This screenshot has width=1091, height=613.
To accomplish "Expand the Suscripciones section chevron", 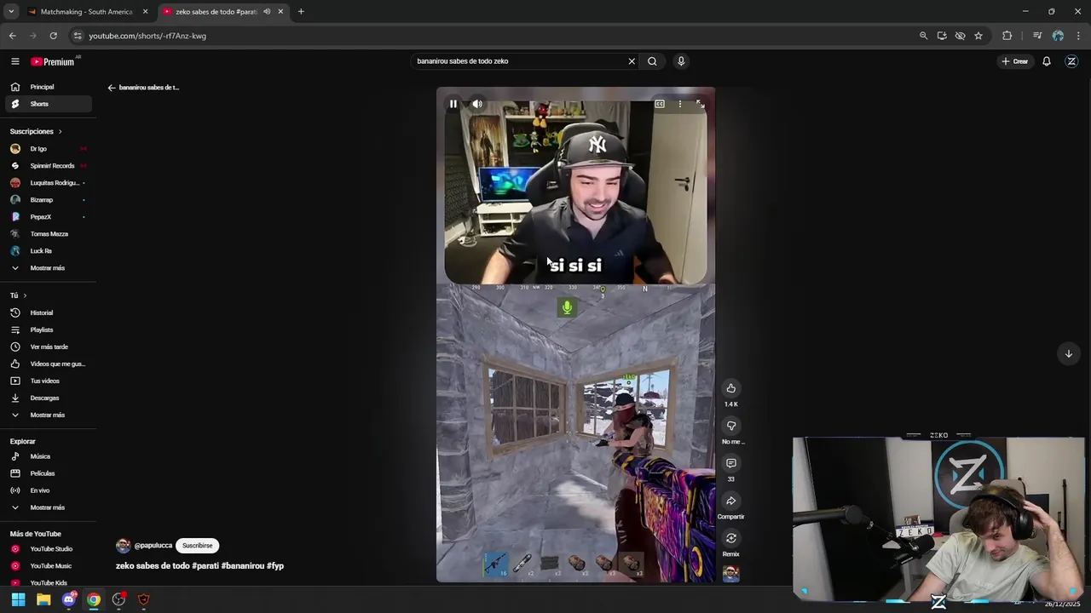I will tap(60, 132).
